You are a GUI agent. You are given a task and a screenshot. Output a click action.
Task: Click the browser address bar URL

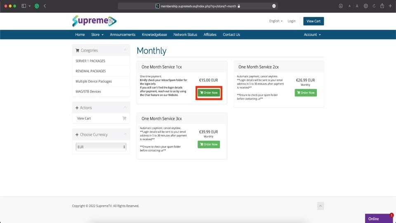(198, 6)
